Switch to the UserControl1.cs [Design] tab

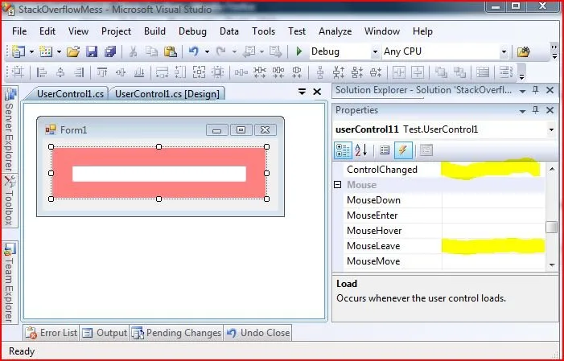[x=167, y=94]
